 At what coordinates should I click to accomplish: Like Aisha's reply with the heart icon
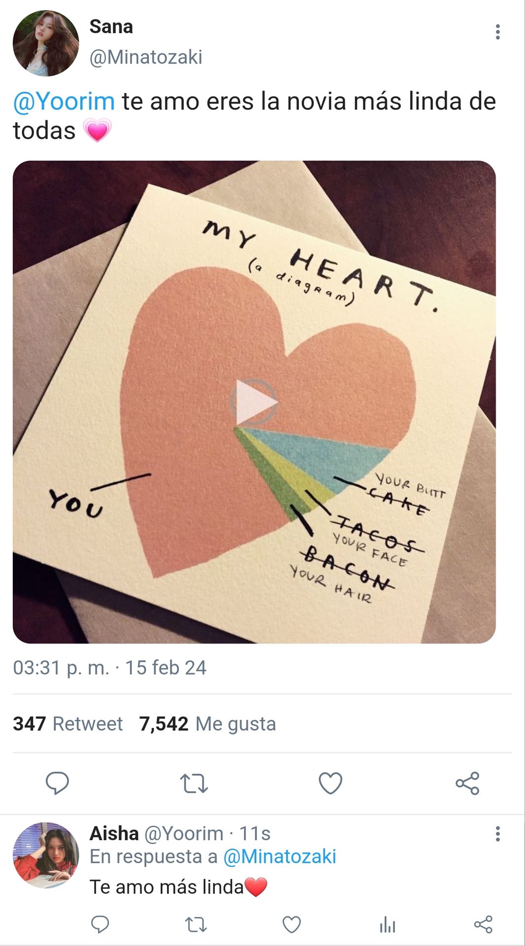[x=291, y=924]
